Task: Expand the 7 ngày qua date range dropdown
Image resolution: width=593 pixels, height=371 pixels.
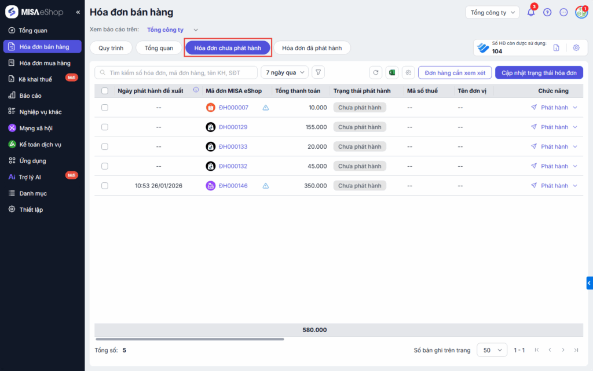Action: (284, 72)
